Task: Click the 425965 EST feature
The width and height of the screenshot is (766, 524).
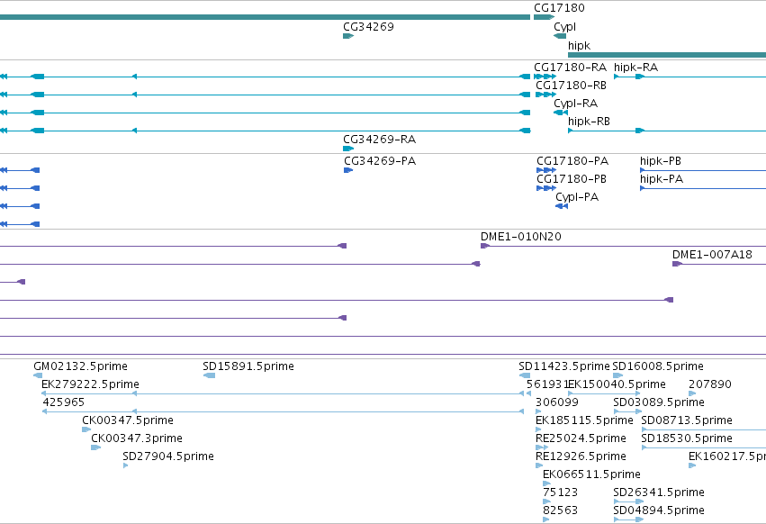Action: coord(283,411)
